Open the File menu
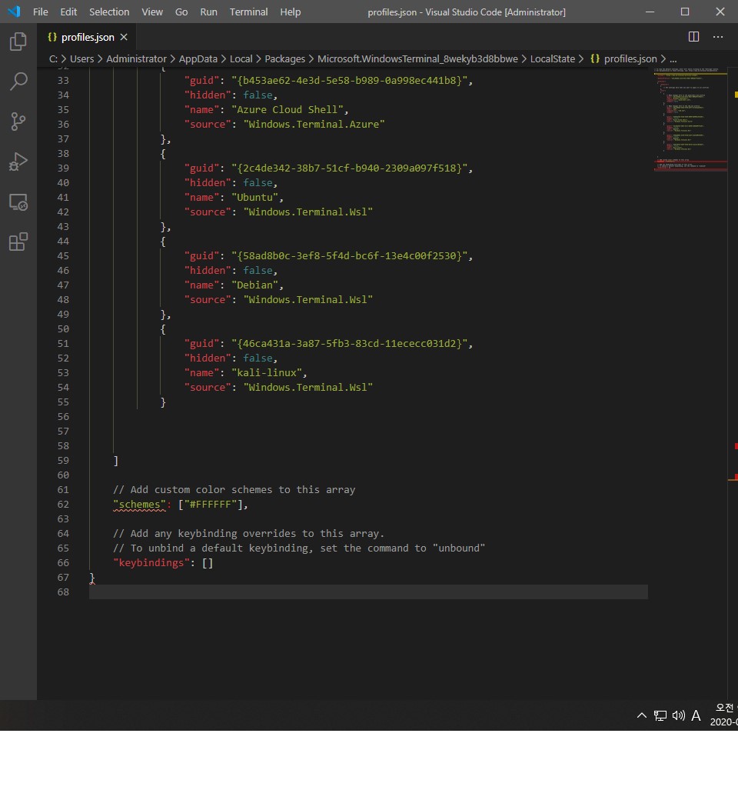This screenshot has width=738, height=800. pos(40,12)
